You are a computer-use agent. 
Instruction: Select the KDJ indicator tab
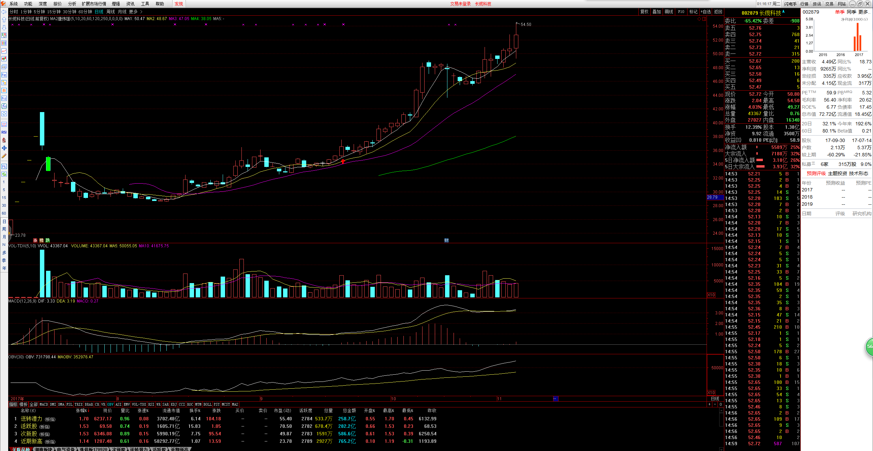click(174, 404)
